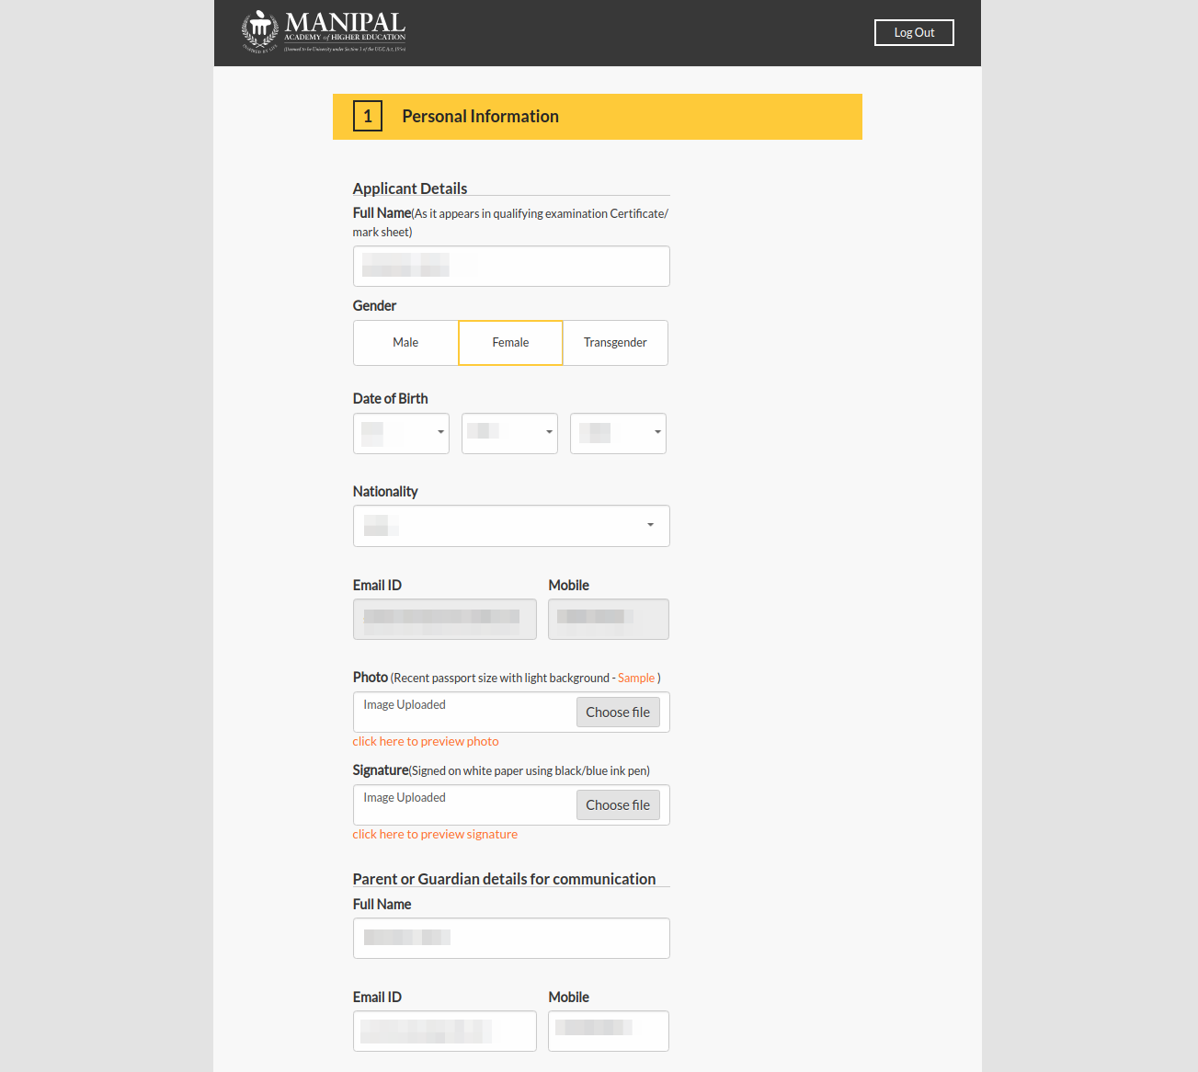The image size is (1198, 1072).
Task: Click the guardian Full Name field
Action: point(511,938)
